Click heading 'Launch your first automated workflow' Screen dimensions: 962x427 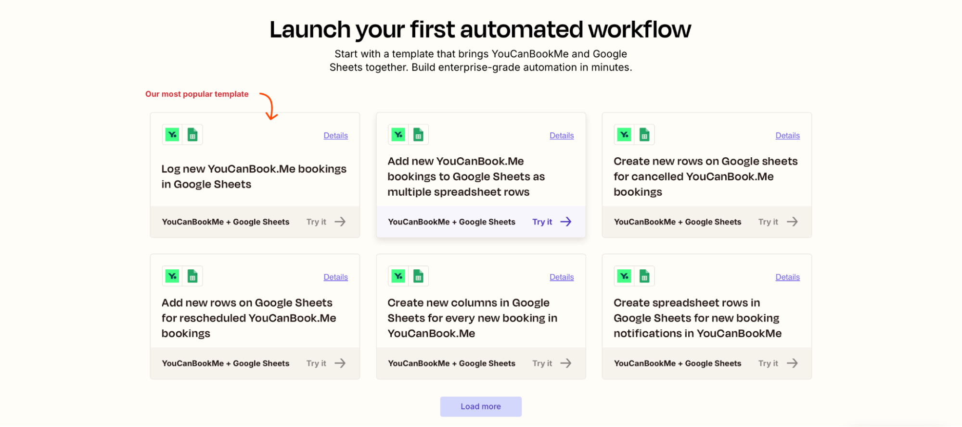tap(480, 29)
